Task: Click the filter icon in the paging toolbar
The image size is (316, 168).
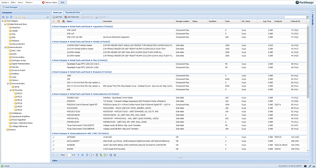Action: click(x=97, y=155)
